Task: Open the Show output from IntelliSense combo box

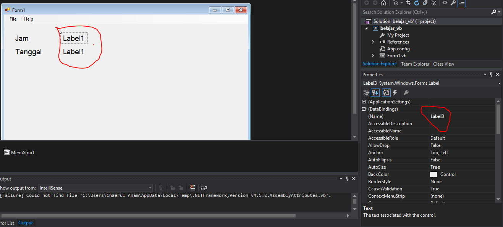Action: pos(95,188)
